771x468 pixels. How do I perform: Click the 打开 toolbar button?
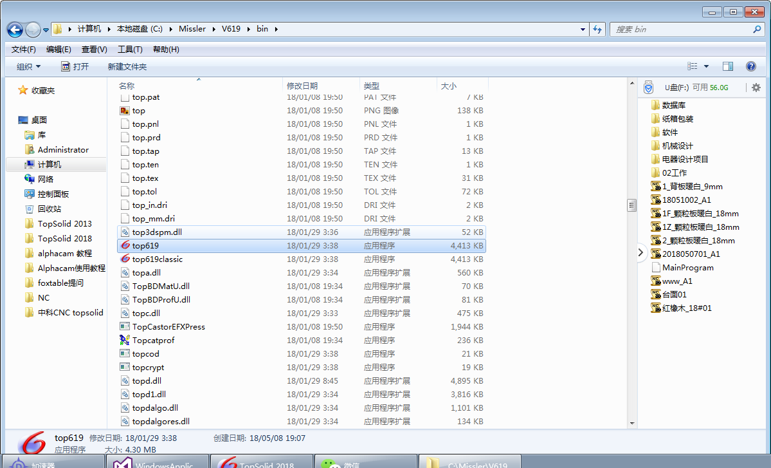pos(75,66)
